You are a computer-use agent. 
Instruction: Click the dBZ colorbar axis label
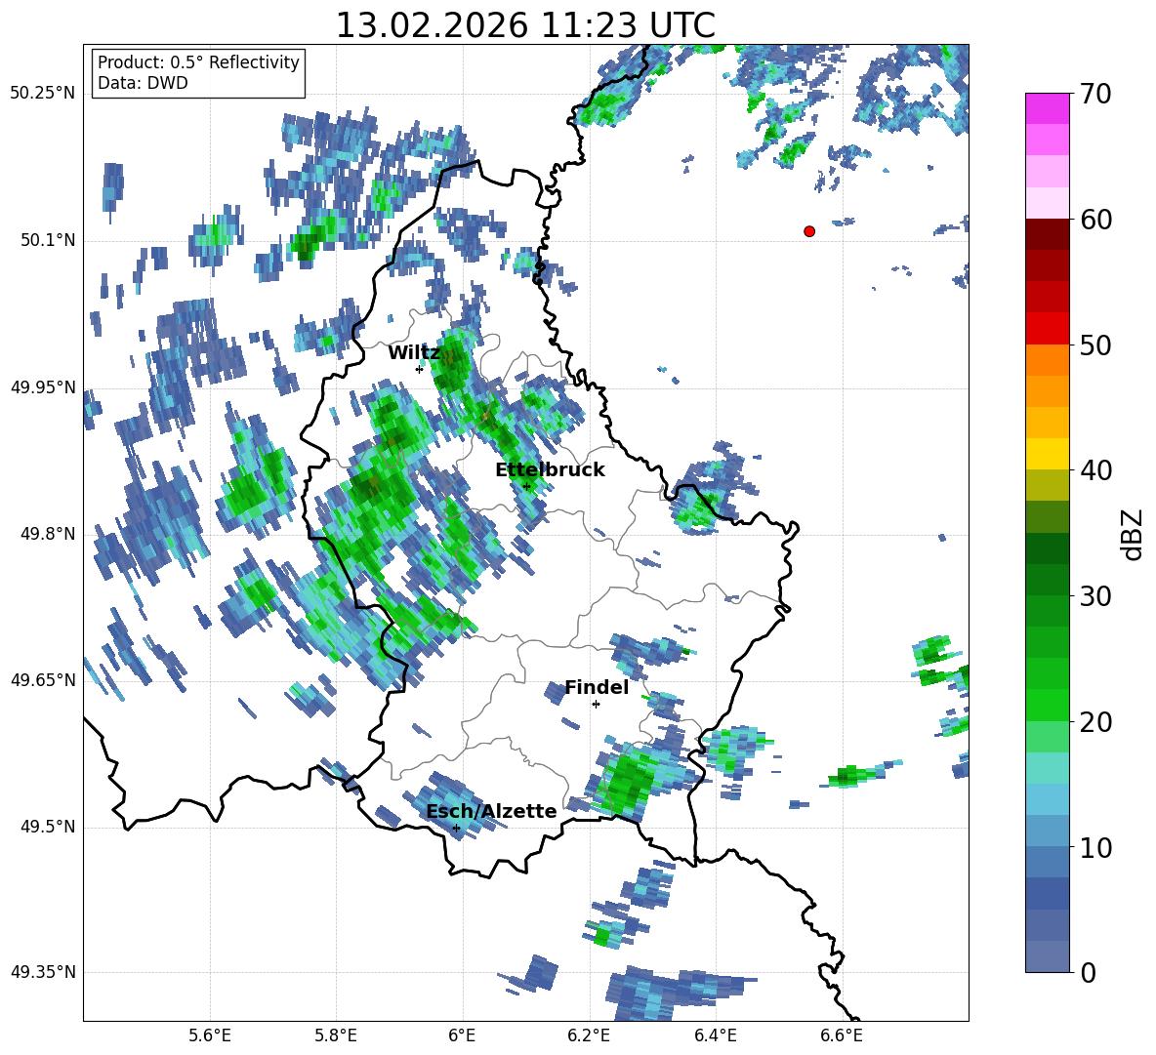(1132, 534)
